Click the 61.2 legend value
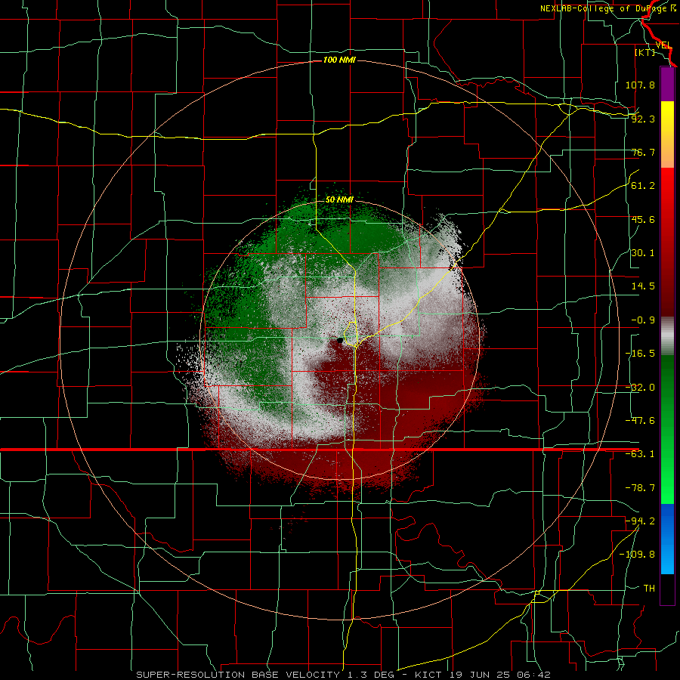Screen dimensions: 680x680 (643, 186)
